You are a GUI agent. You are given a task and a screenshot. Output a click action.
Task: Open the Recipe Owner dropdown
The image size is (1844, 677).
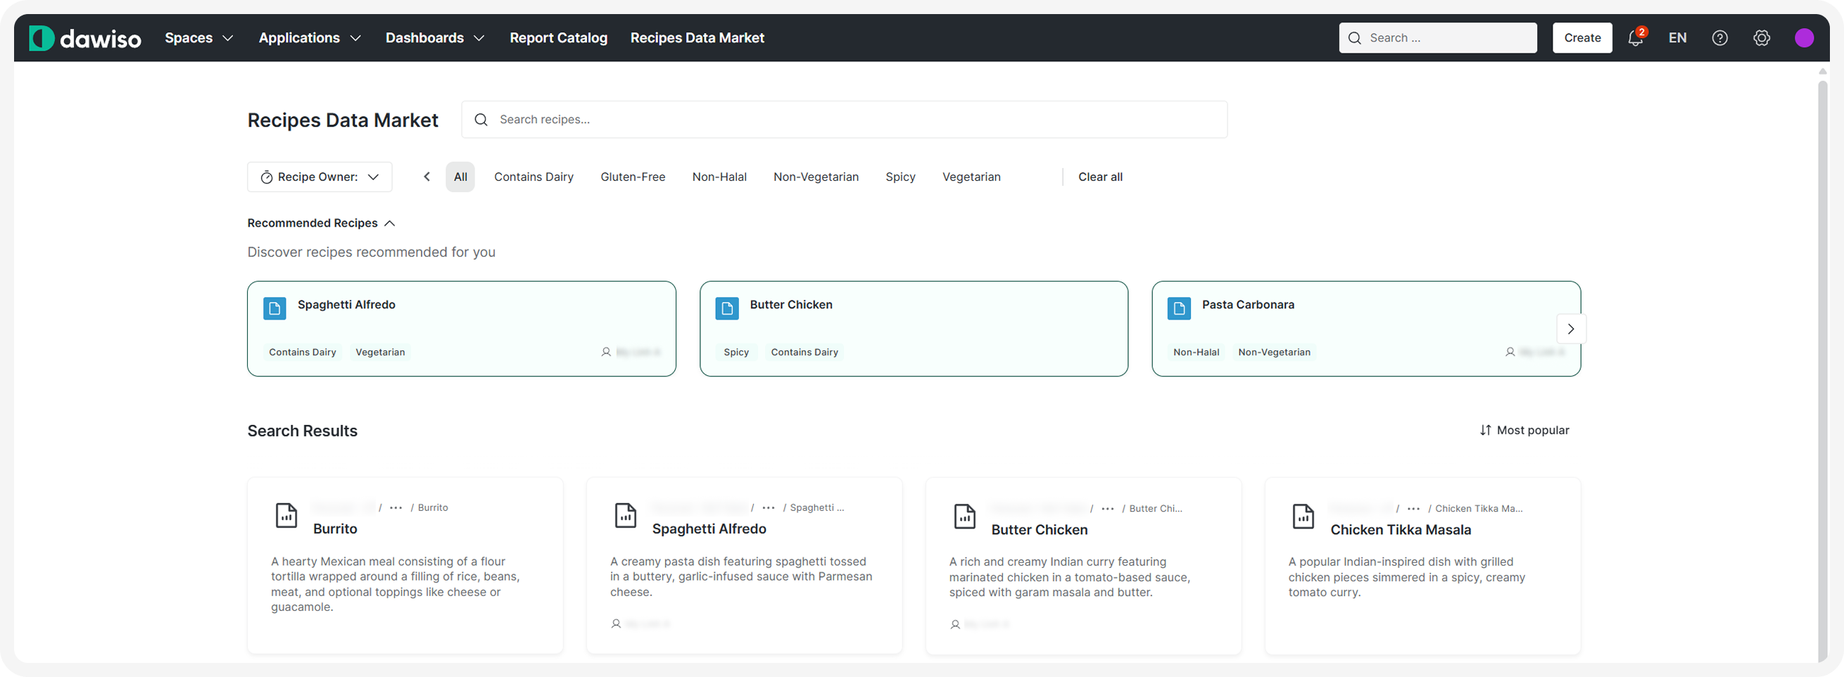(320, 177)
